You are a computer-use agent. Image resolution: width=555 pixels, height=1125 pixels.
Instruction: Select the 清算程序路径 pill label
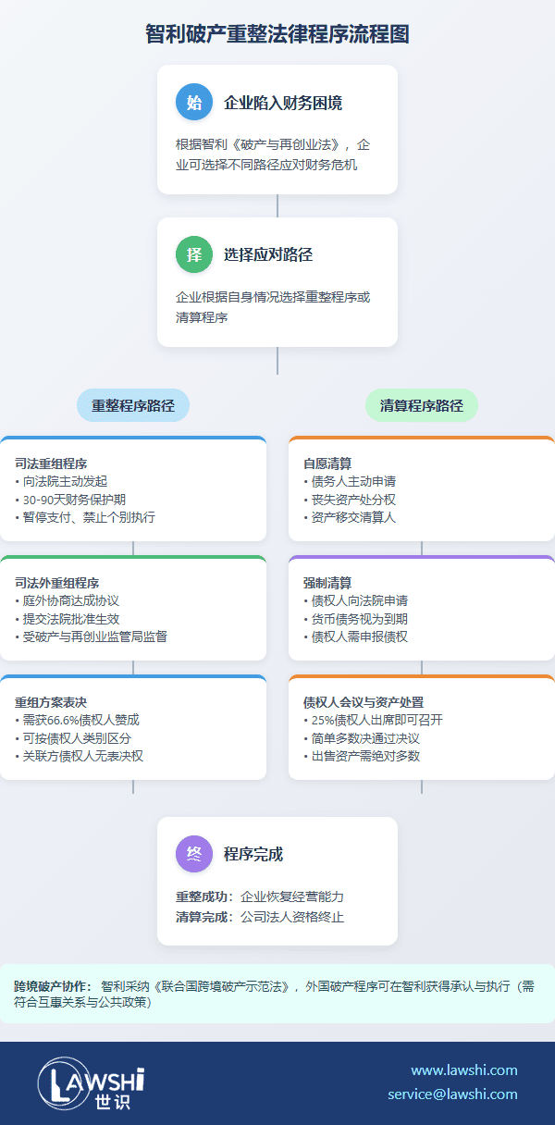click(x=422, y=405)
